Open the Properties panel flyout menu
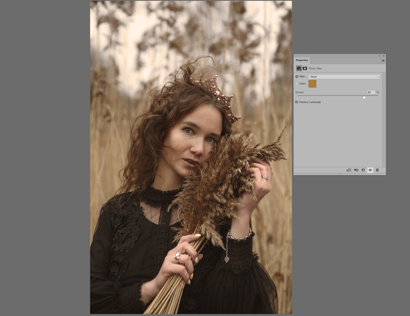This screenshot has width=410, height=316. [x=383, y=60]
